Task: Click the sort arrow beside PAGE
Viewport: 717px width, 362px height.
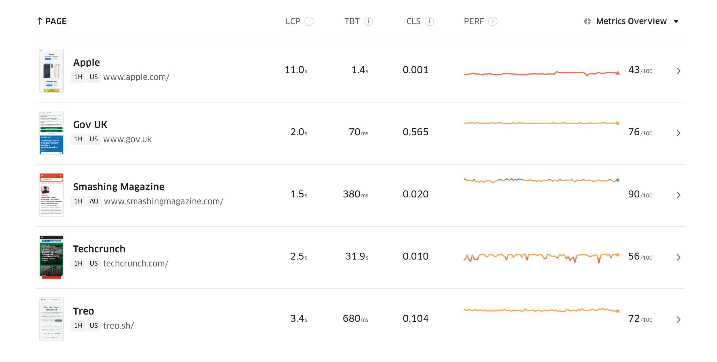Action: pyautogui.click(x=40, y=21)
